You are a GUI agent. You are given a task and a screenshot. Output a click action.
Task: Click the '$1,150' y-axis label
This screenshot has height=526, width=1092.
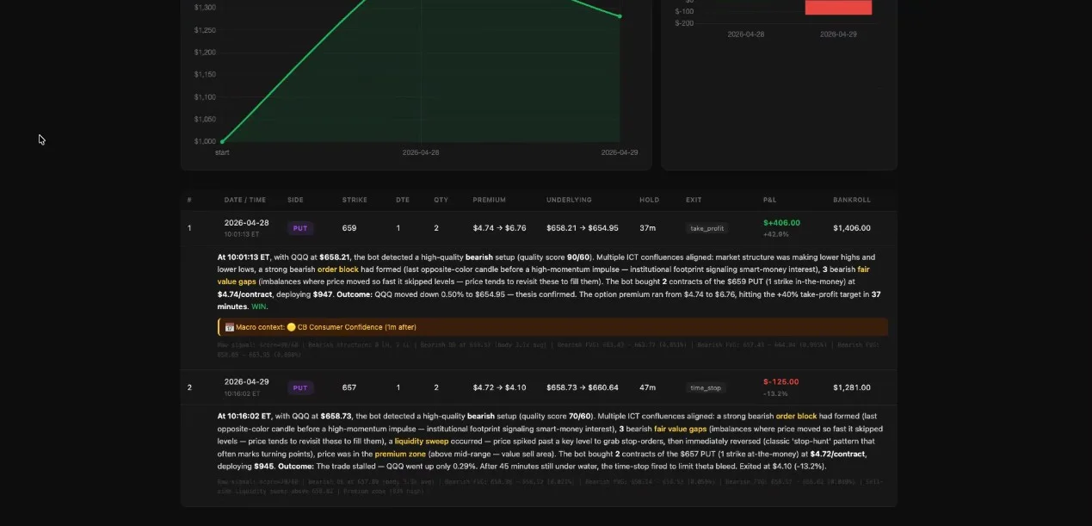click(205, 74)
